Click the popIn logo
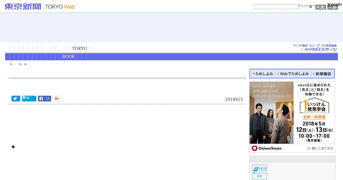This screenshot has width=343, height=180. coord(334,5)
